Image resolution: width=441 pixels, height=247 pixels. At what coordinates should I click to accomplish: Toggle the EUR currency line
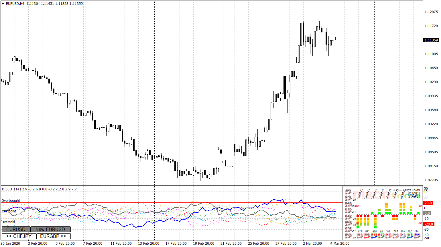point(348,234)
